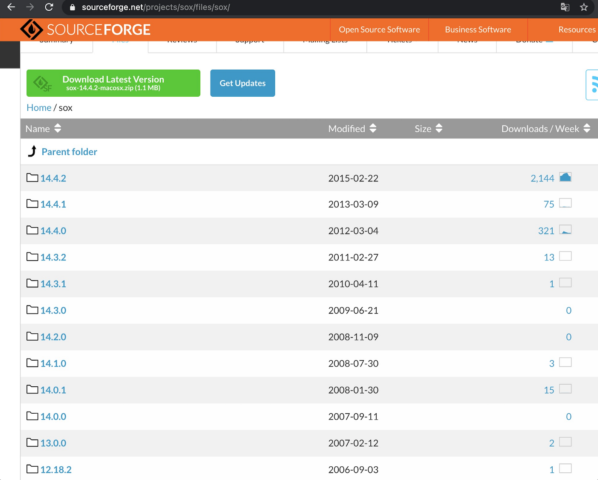Go to Home in the breadcrumb
This screenshot has height=480, width=598.
click(x=39, y=108)
